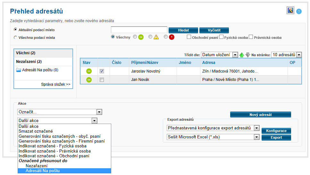Click the green ascending sort arrow

click(242, 55)
